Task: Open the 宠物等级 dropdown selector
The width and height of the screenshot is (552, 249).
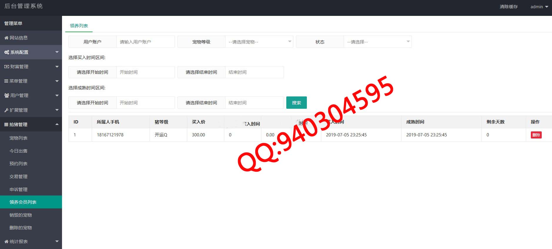Action: click(259, 42)
